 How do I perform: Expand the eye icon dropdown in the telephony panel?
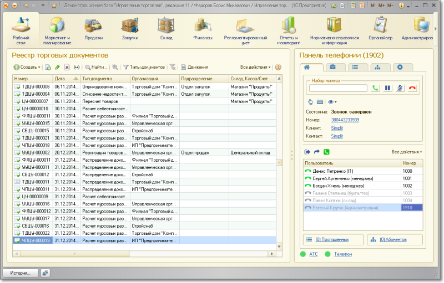333,102
